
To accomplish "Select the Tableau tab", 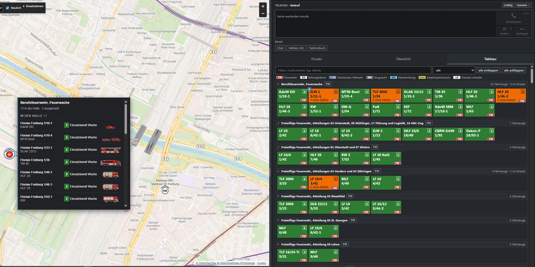I will tap(490, 59).
